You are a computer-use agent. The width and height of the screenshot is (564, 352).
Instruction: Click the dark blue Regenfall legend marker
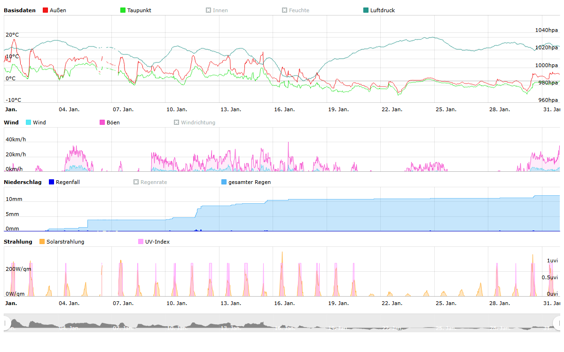coord(52,182)
